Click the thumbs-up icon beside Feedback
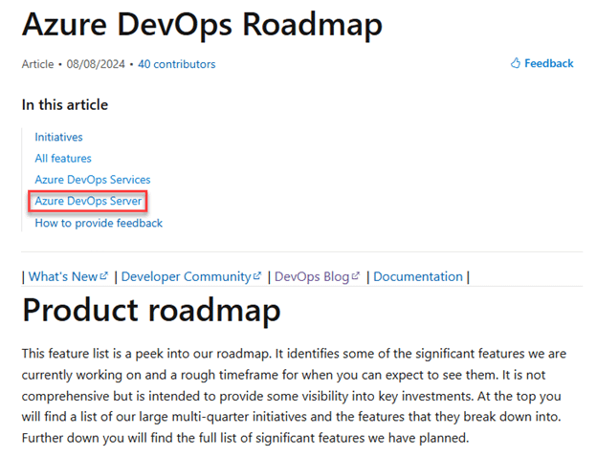The image size is (597, 457). (x=516, y=64)
